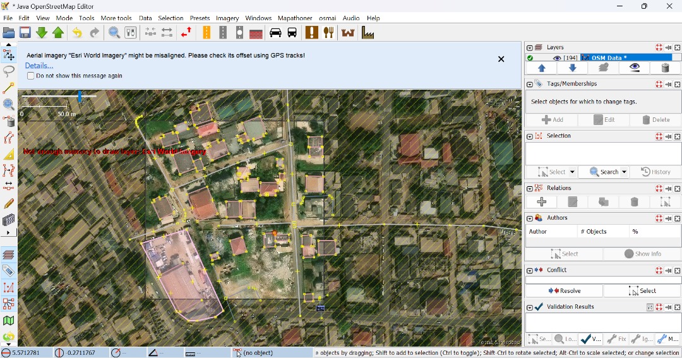The height and width of the screenshot is (358, 682).
Task: Activate the Draw nodes tool
Action: click(x=9, y=87)
